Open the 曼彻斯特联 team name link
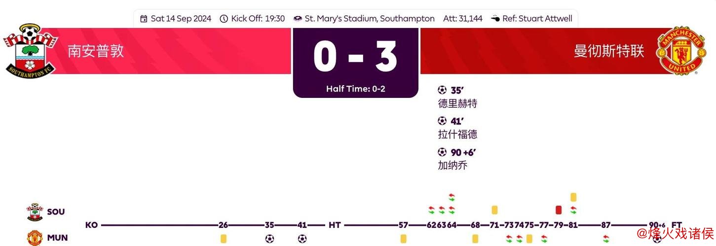Screen dimensions: 716x246 click(x=609, y=51)
